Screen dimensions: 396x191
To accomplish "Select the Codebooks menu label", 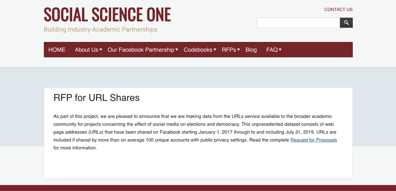I will tap(198, 50).
